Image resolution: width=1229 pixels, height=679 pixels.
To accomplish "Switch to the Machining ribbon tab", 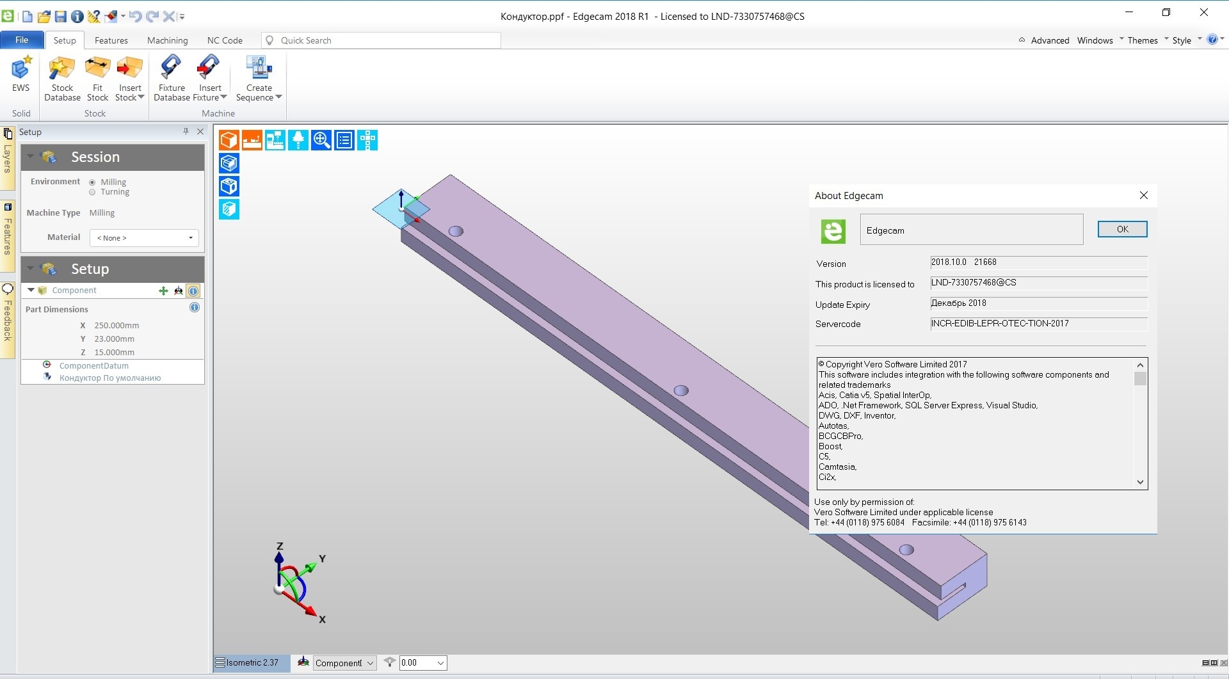I will (168, 40).
